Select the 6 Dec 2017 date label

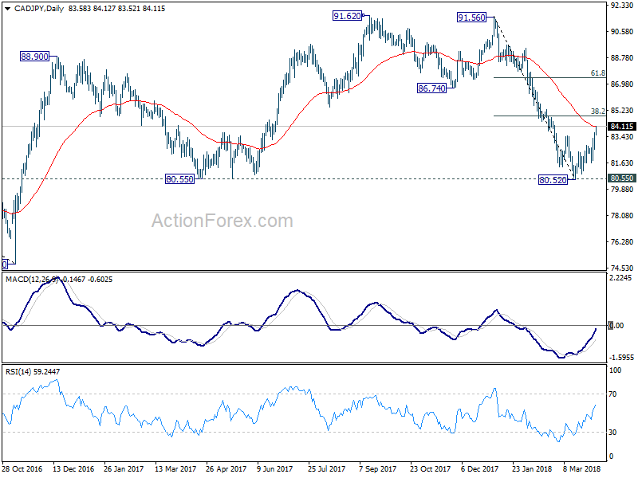click(x=480, y=468)
